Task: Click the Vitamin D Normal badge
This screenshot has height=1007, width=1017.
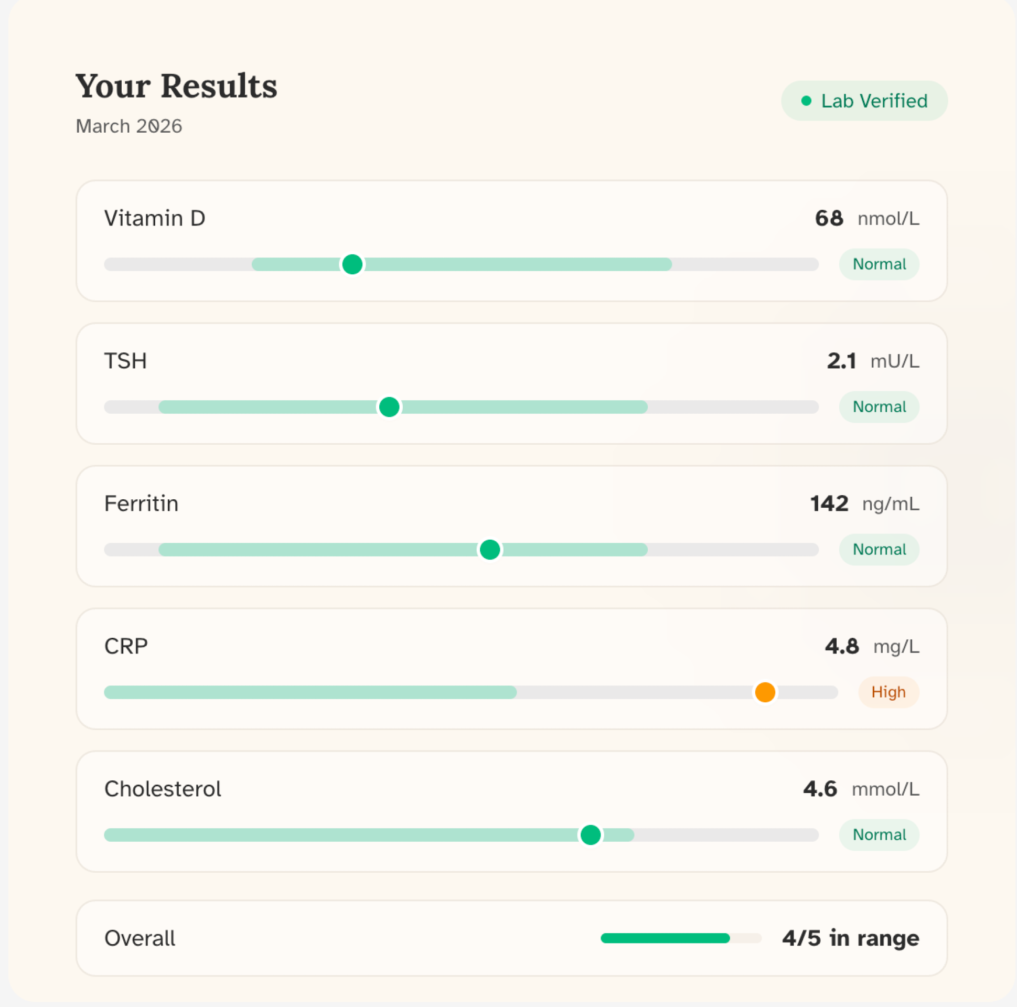Action: (879, 264)
